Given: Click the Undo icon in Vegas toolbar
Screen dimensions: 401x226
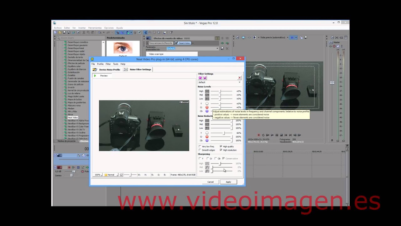Looking at the screenshot, I should pyautogui.click(x=100, y=32).
